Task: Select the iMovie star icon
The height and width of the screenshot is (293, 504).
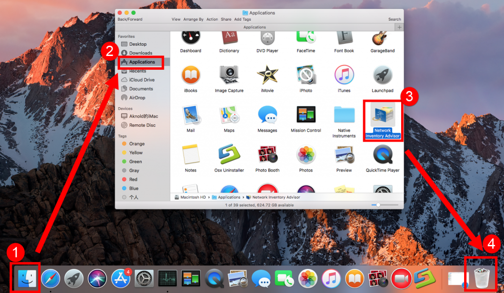Action: (267, 75)
